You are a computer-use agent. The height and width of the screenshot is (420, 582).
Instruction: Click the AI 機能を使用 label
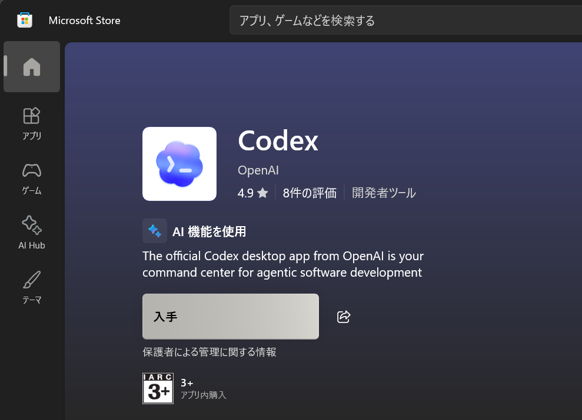[209, 231]
